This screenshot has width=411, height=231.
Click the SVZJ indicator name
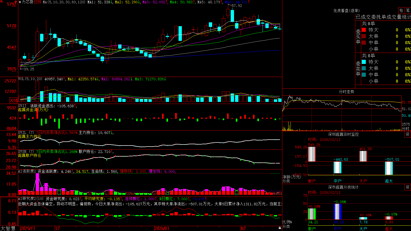point(22,106)
